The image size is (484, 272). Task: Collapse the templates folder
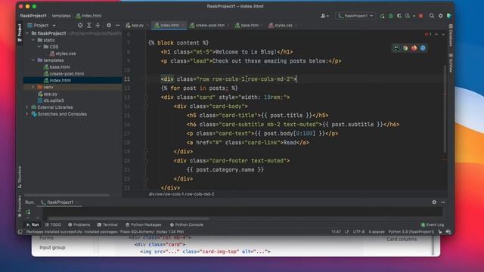point(33,60)
